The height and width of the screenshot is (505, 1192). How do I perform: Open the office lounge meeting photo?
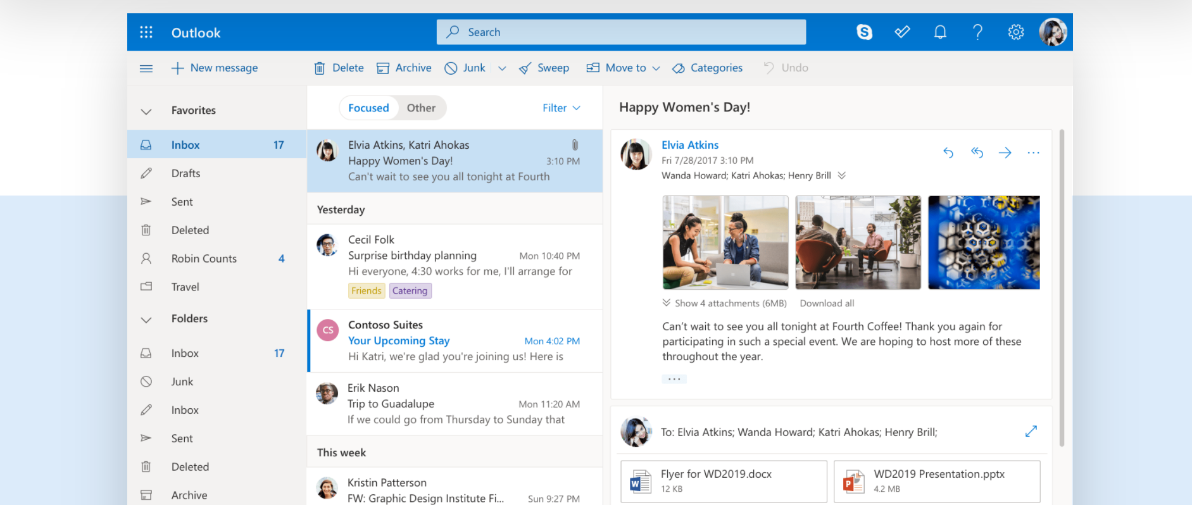pos(858,242)
